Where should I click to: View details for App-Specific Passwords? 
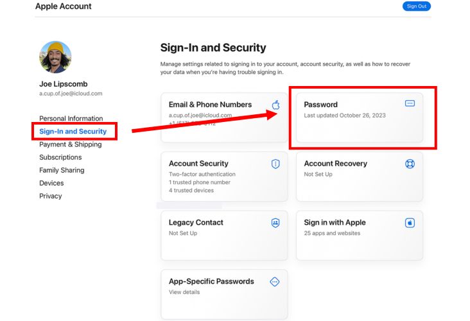(x=184, y=292)
